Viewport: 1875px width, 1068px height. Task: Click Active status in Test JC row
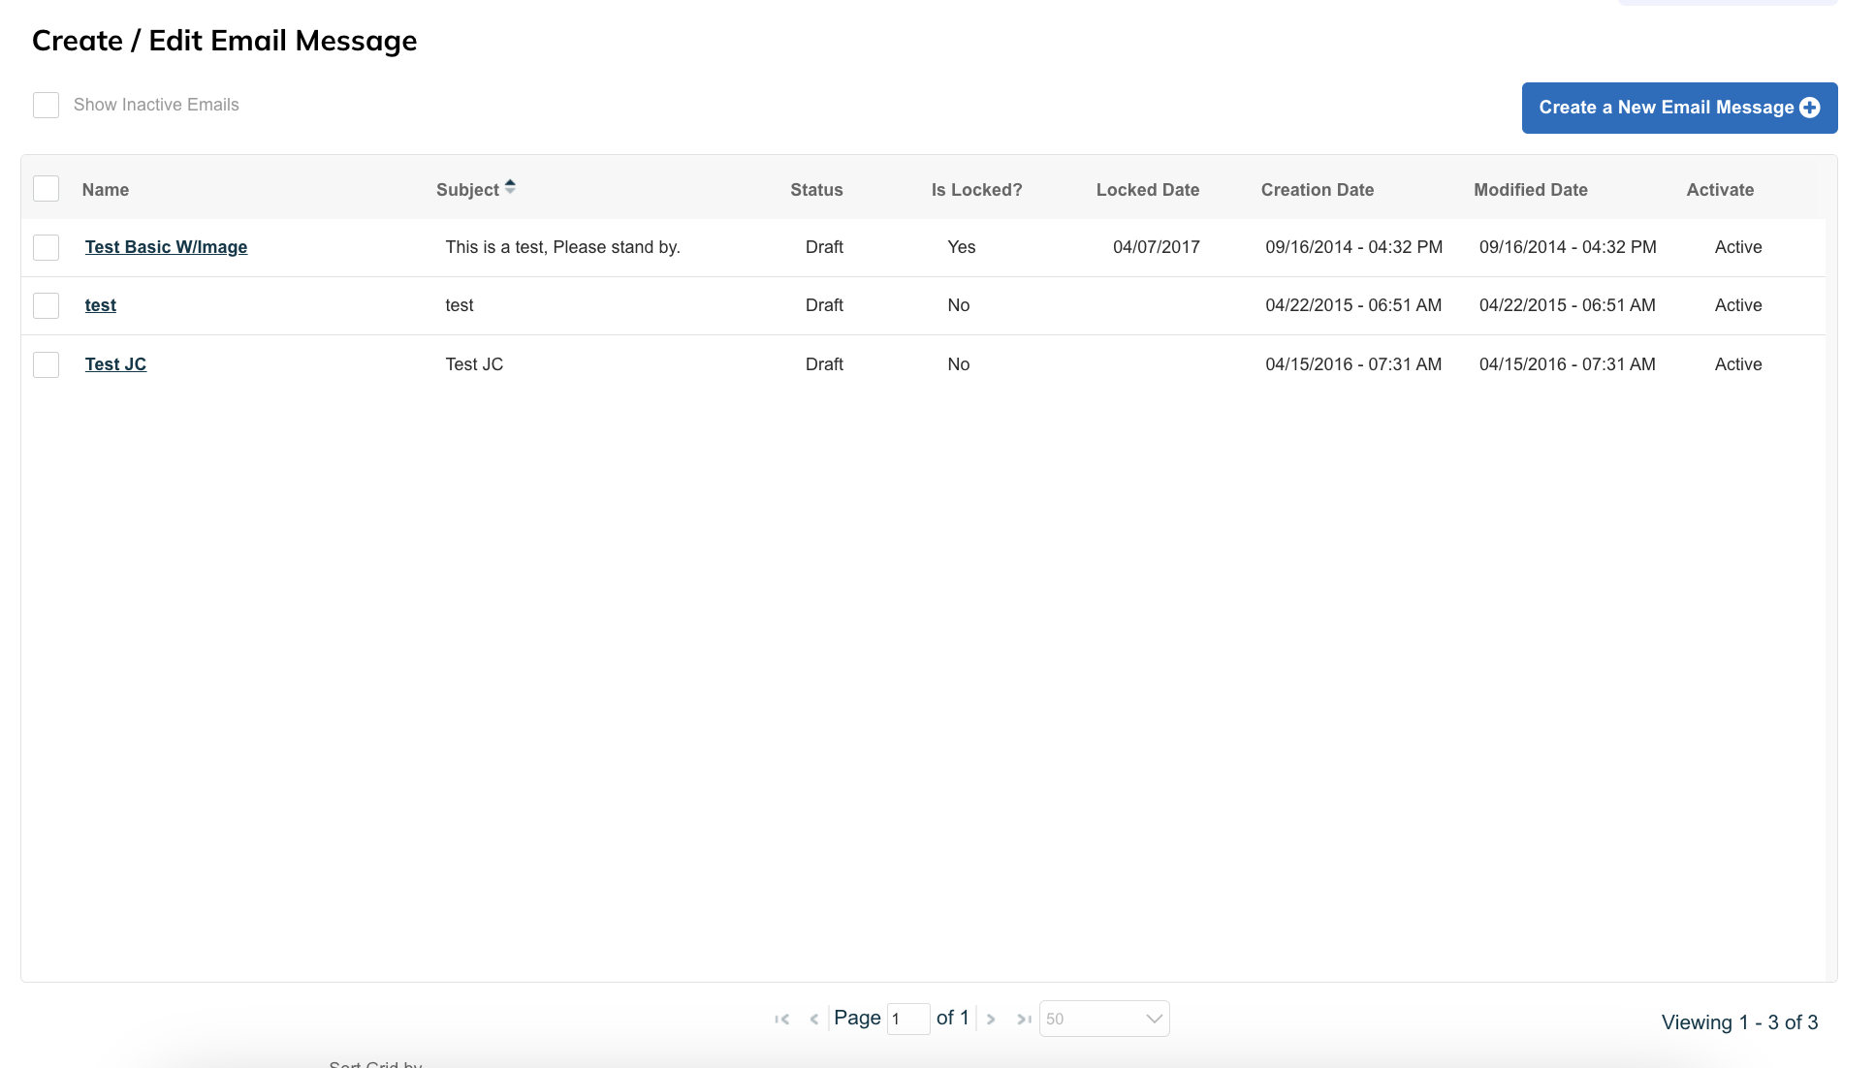tap(1738, 364)
